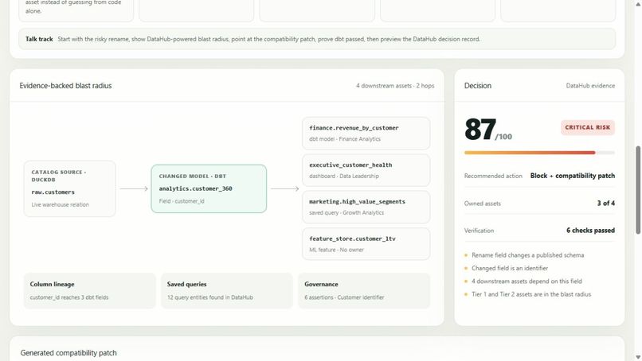Viewport: 642px width, 361px height.
Task: Click 'Tier 1 and Tier 2 assets' bullet
Action: 531,294
